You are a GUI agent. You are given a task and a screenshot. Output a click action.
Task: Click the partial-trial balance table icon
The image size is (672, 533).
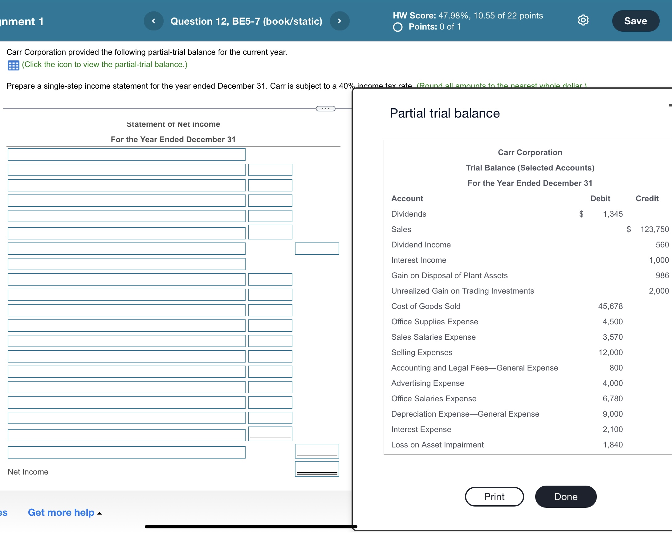pyautogui.click(x=13, y=65)
